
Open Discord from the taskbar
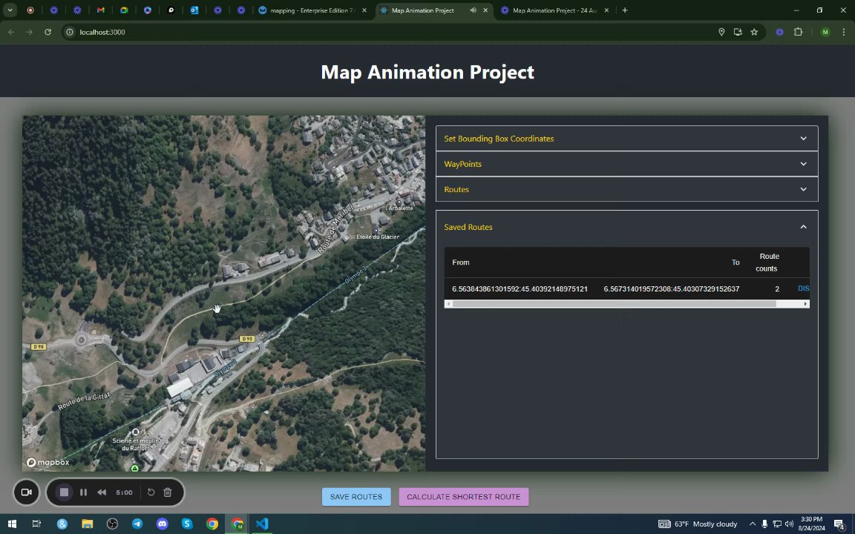point(163,524)
